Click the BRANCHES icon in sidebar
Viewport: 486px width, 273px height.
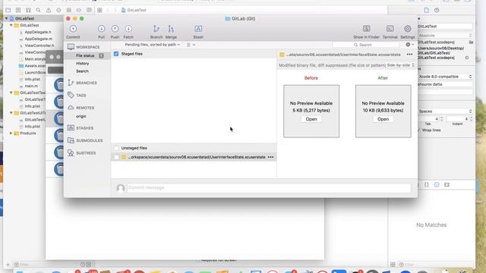click(x=71, y=83)
